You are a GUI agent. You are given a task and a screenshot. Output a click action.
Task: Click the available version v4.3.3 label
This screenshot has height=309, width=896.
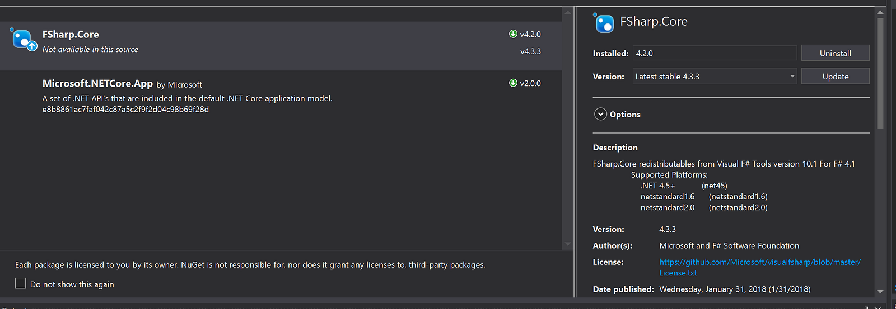pyautogui.click(x=530, y=51)
